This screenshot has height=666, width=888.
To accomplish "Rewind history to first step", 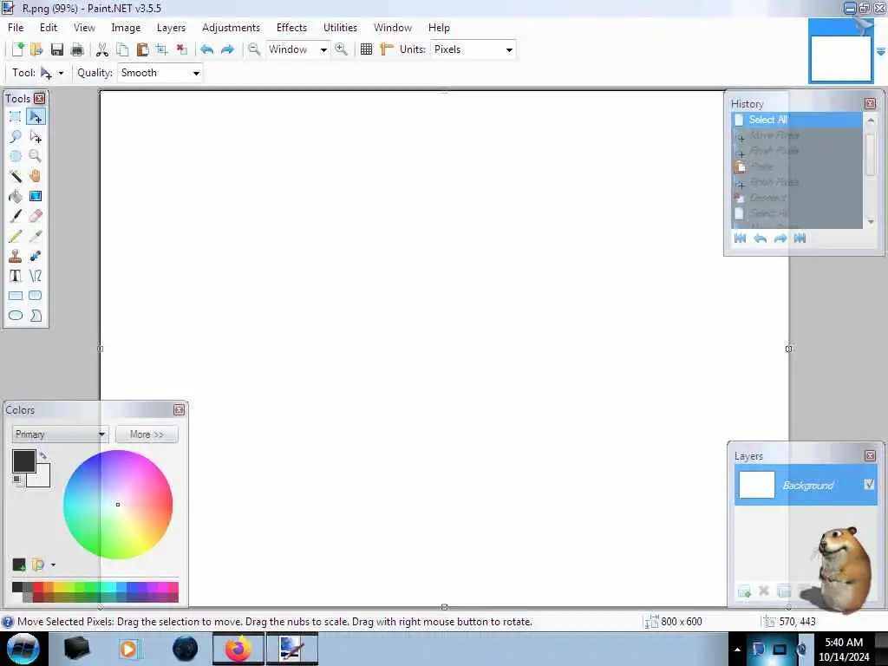I will pyautogui.click(x=740, y=238).
